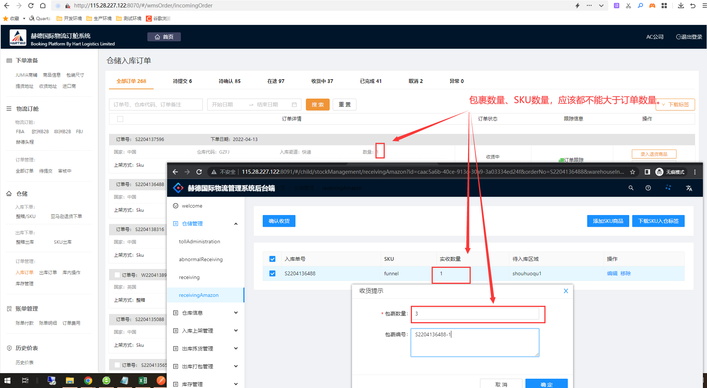Click the search icon in admin header
This screenshot has height=388, width=707.
(x=631, y=188)
